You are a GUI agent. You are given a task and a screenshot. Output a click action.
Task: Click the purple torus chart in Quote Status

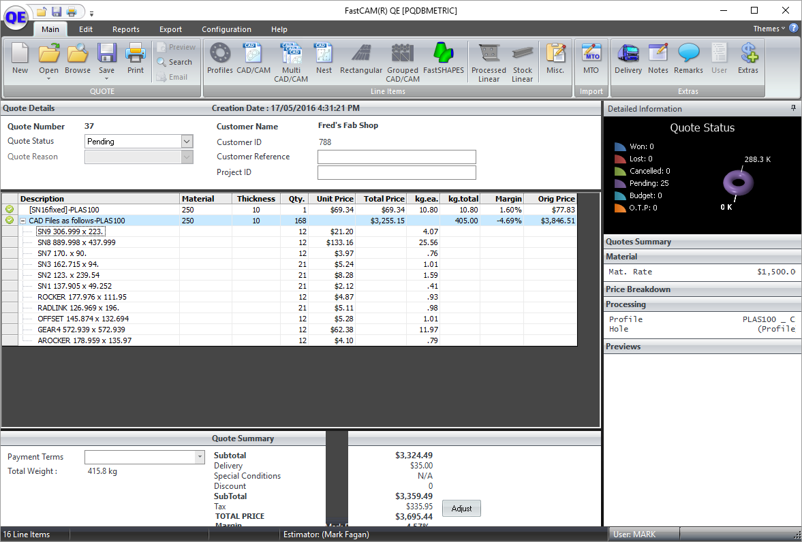738,182
